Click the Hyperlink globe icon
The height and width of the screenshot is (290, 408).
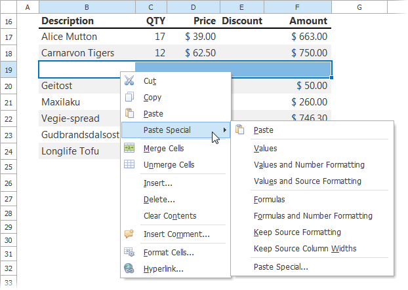pyautogui.click(x=129, y=268)
